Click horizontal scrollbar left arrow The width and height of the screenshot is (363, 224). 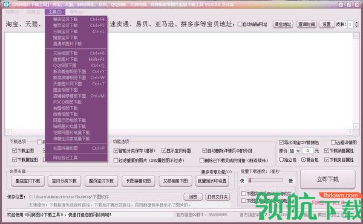8,133
